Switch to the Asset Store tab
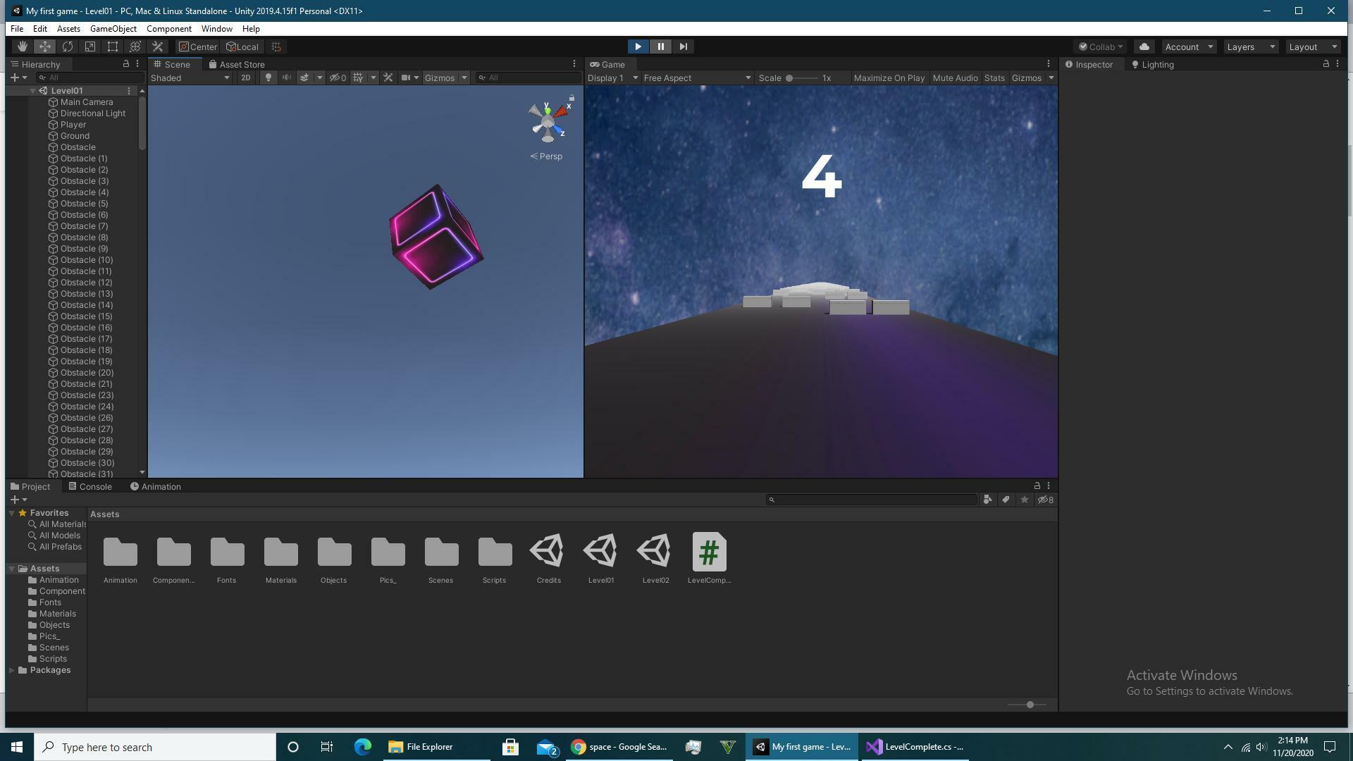Viewport: 1353px width, 761px height. pyautogui.click(x=237, y=64)
